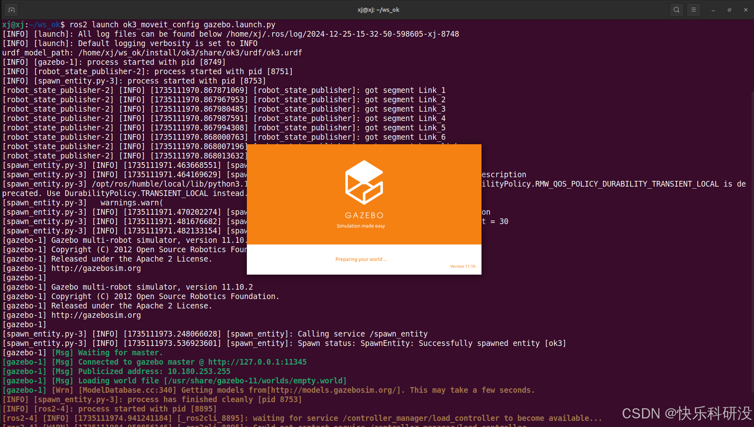This screenshot has height=427, width=754.
Task: Click 'got segment Link_2' line
Action: click(224, 100)
